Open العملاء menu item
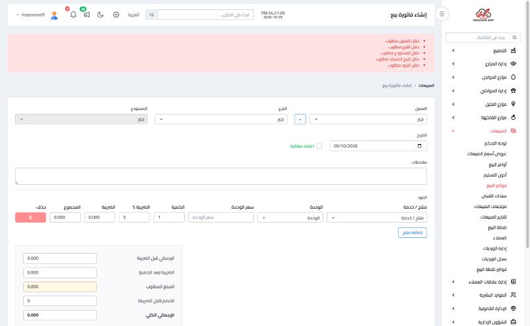This screenshot has height=326, width=530. coord(500,238)
